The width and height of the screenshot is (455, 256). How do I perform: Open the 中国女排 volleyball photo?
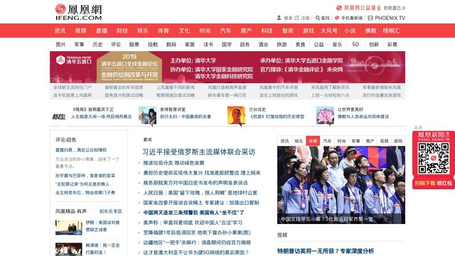point(341,185)
